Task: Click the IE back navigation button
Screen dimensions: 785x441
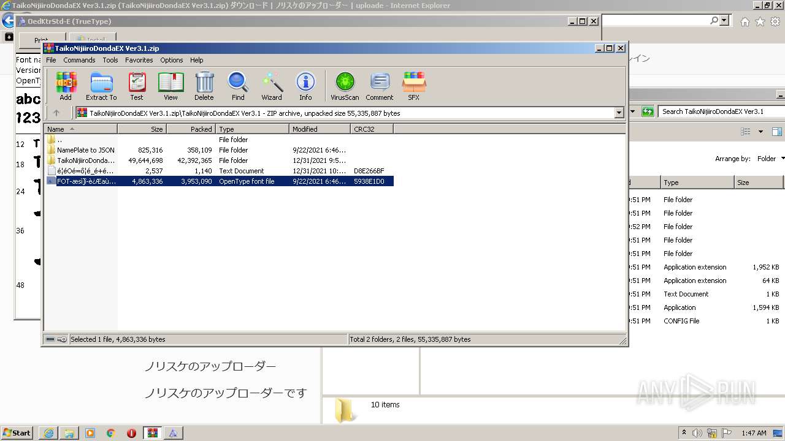Action: point(8,21)
